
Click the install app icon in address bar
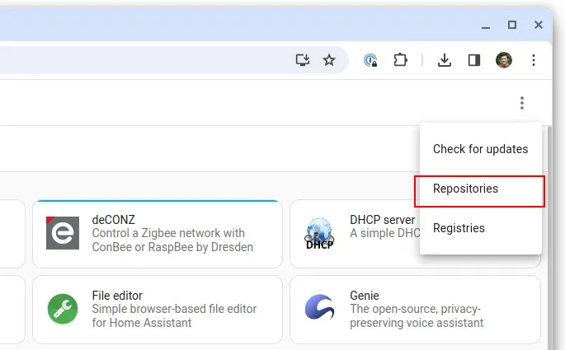(x=303, y=60)
